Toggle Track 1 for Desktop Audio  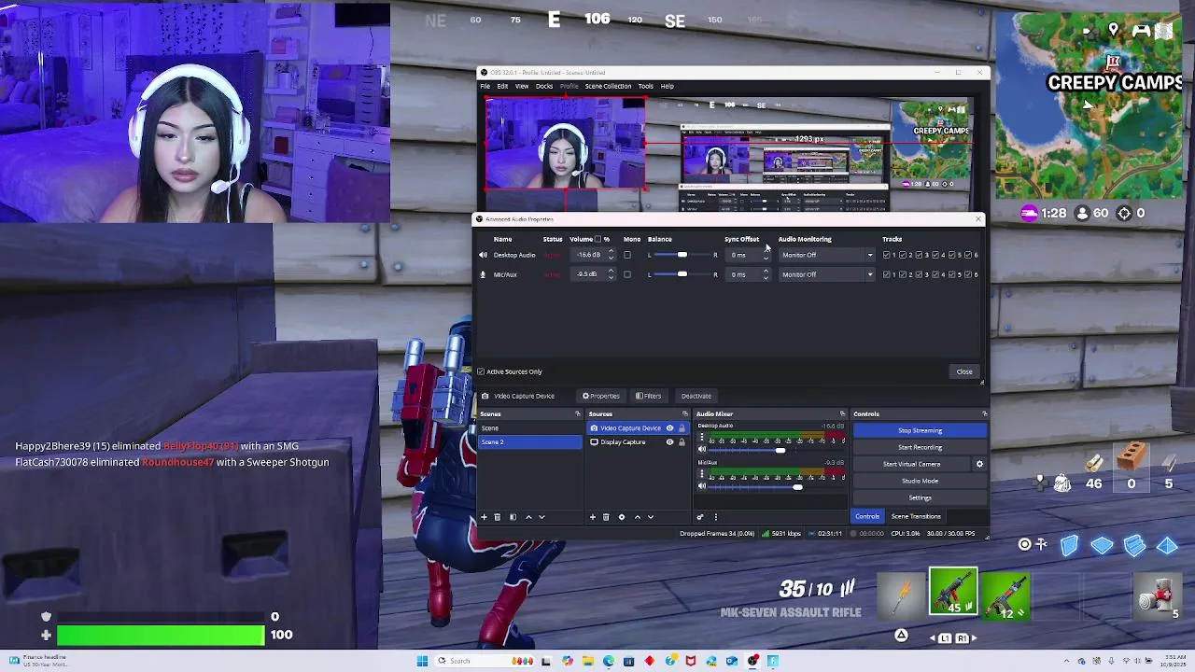click(x=887, y=255)
